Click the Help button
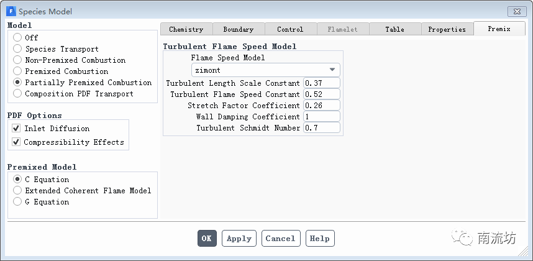533x261 pixels. (319, 238)
